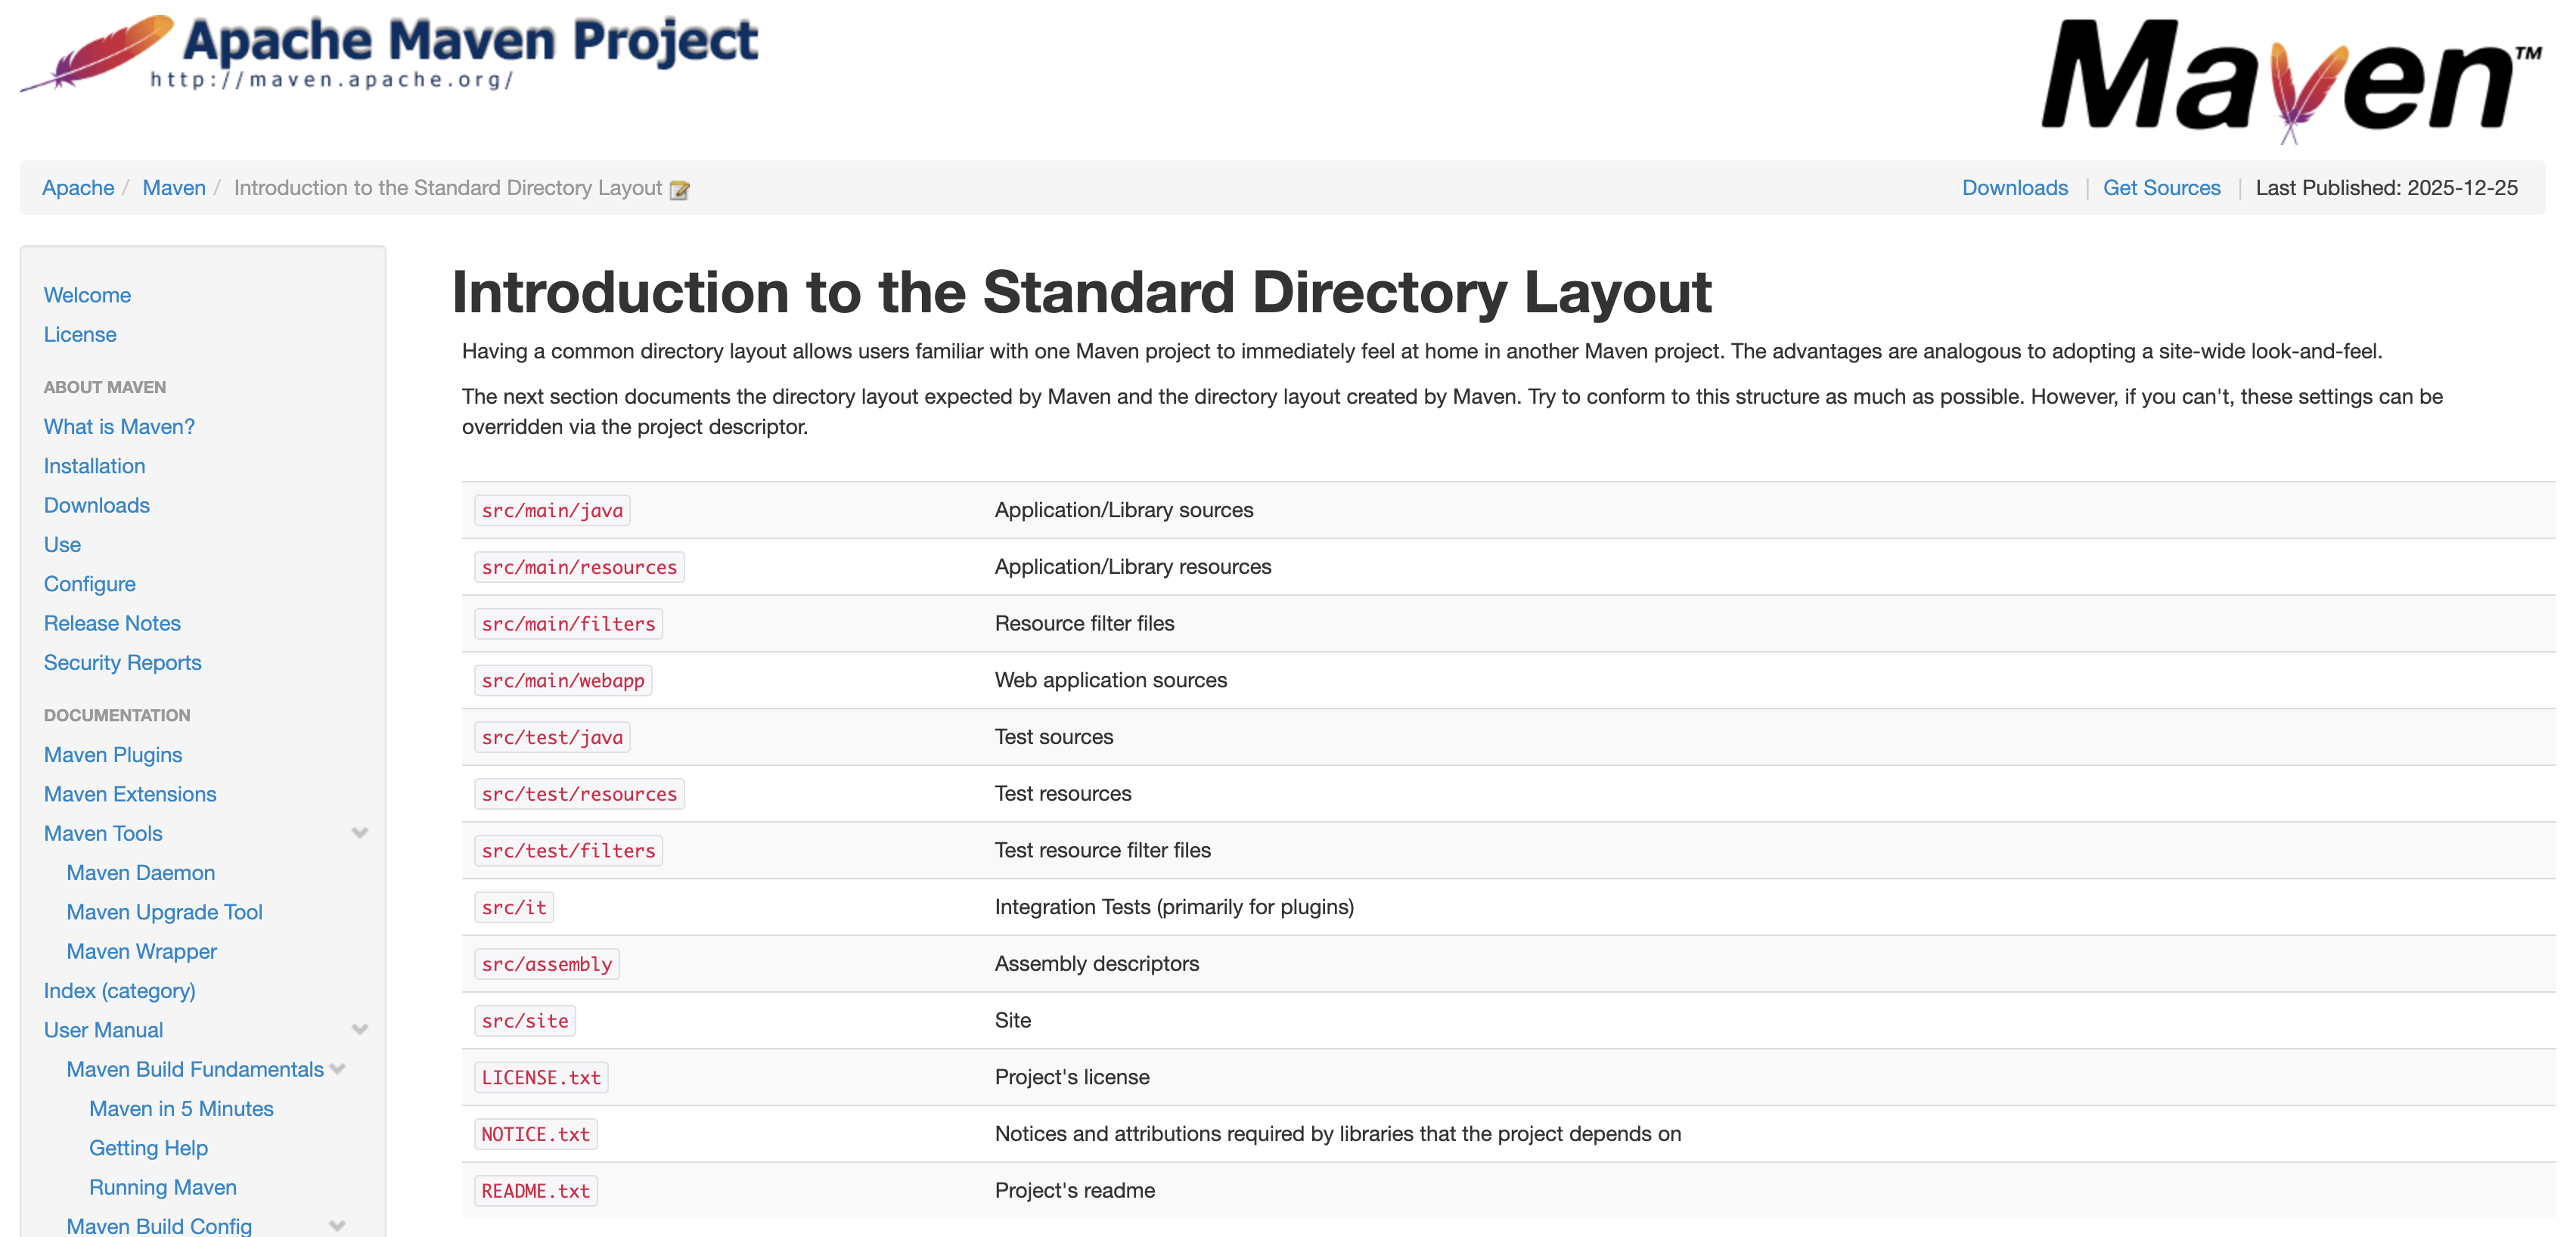Navigate to What is Maven?
This screenshot has width=2576, height=1237.
click(x=119, y=427)
